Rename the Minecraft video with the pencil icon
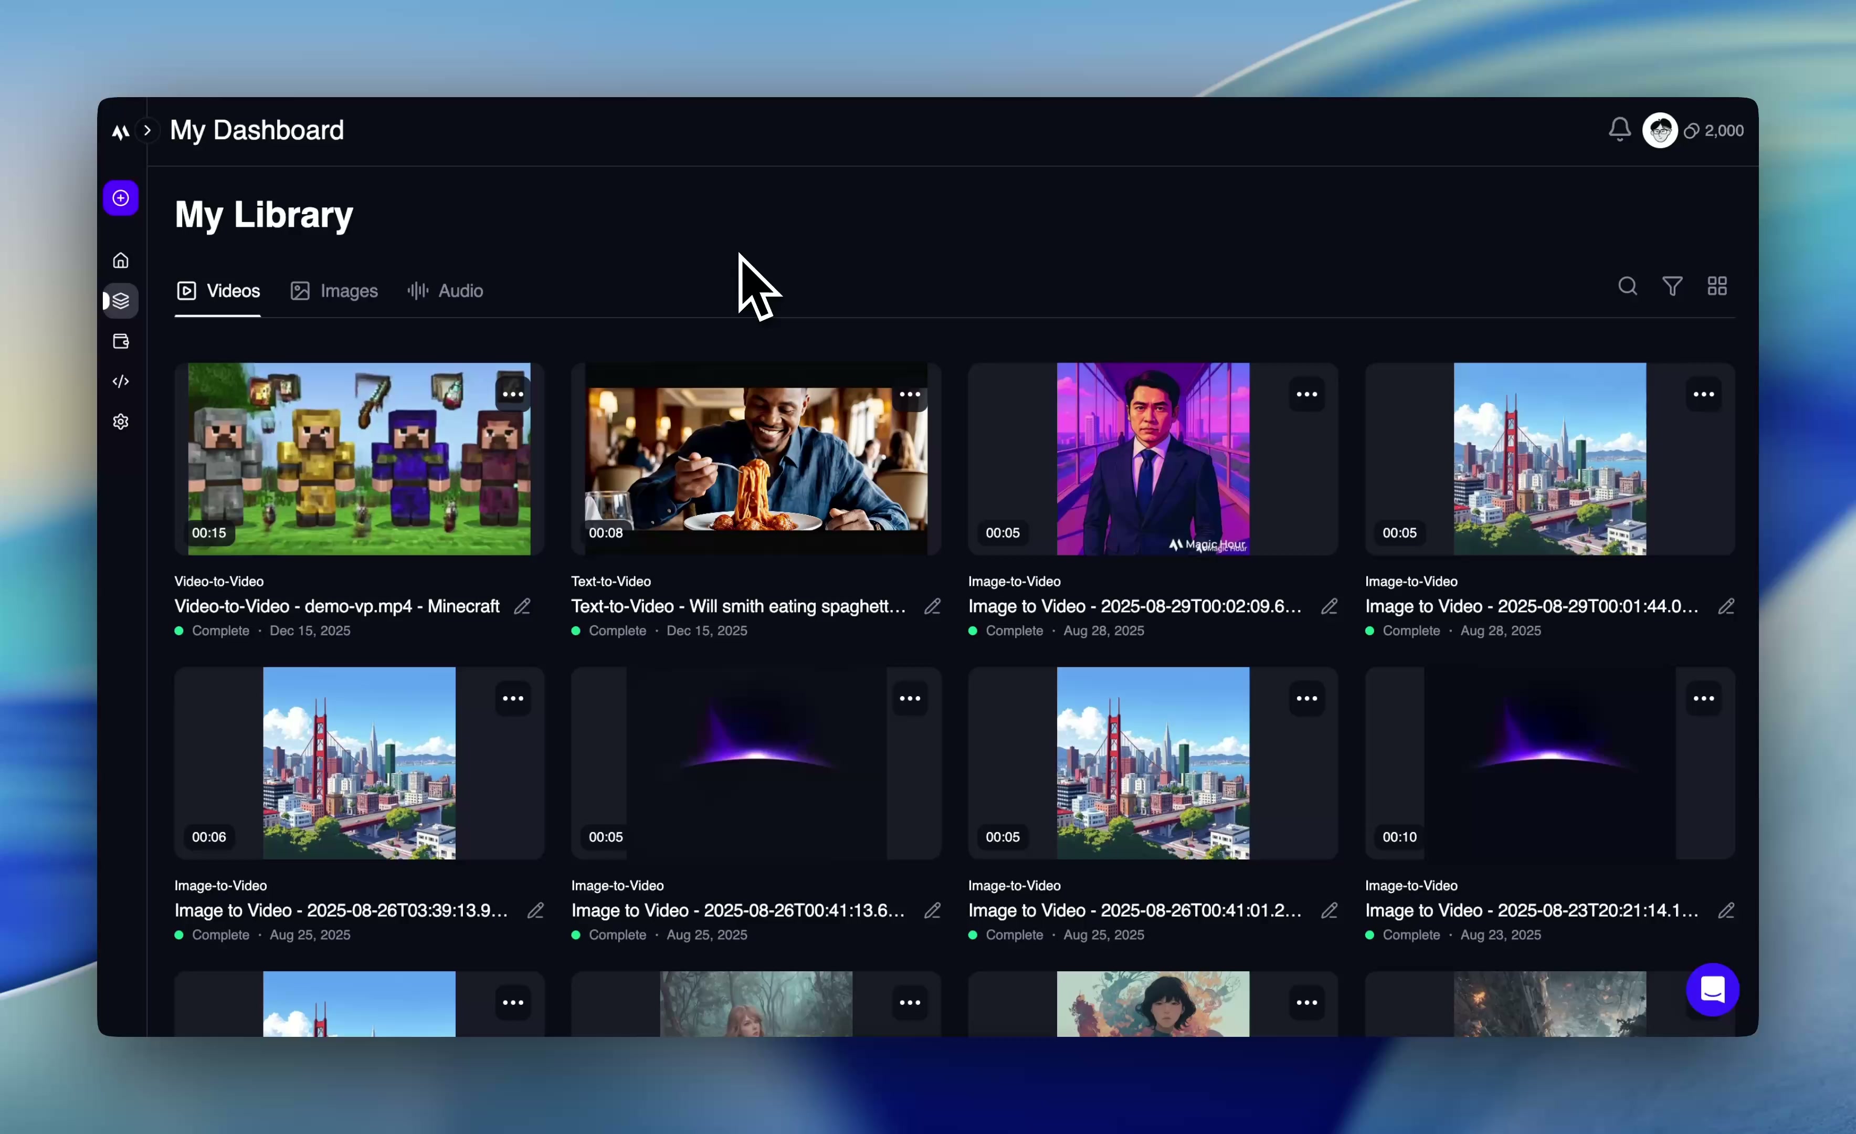The width and height of the screenshot is (1856, 1134). coord(522,606)
